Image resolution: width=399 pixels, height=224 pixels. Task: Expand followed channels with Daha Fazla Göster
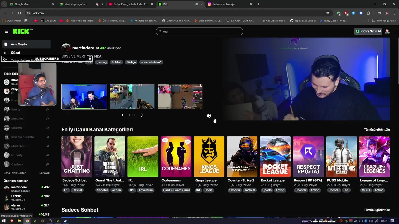point(15,173)
